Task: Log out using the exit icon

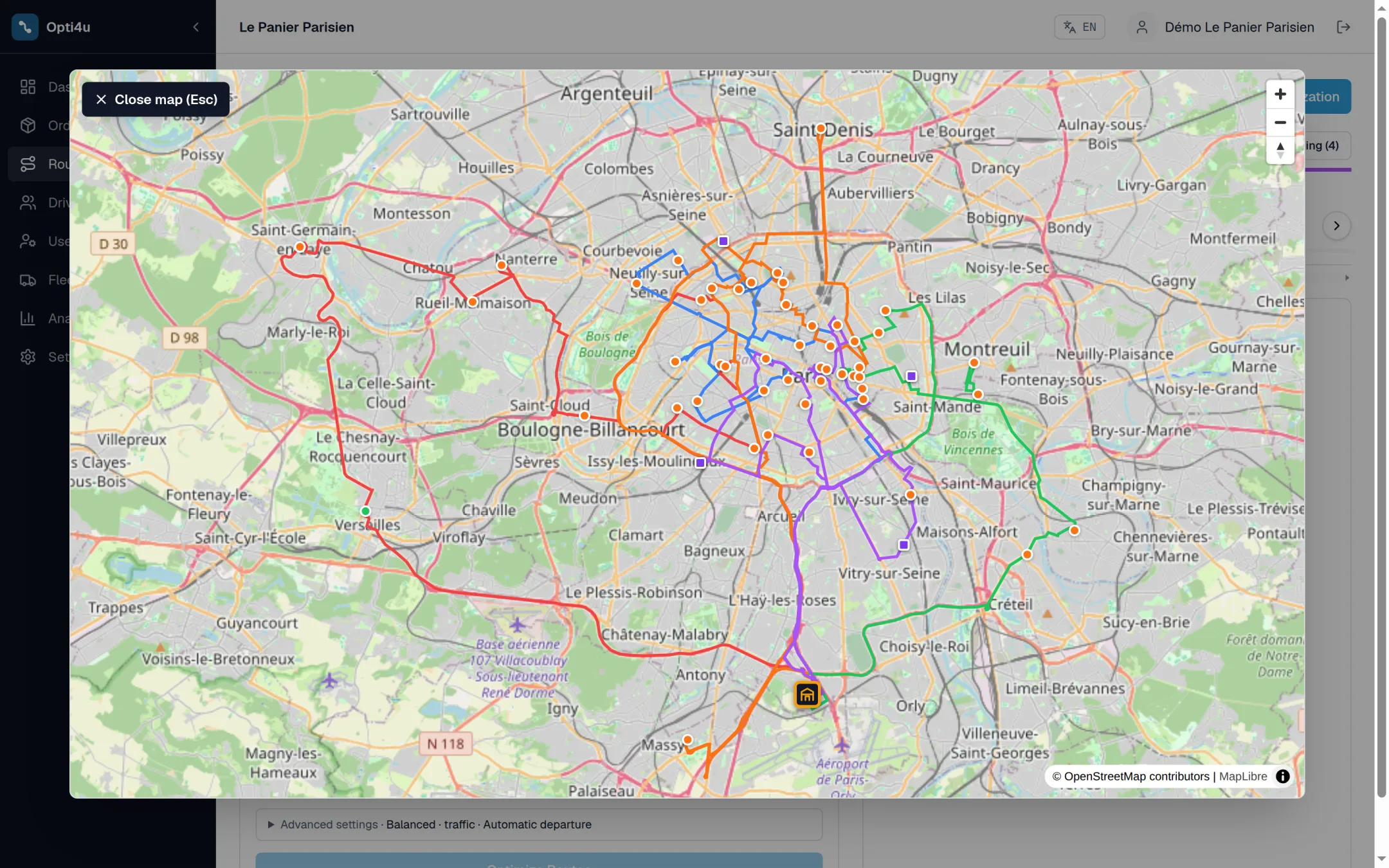Action: (1343, 27)
